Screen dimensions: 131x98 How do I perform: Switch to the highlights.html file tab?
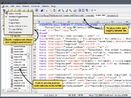(56, 15)
